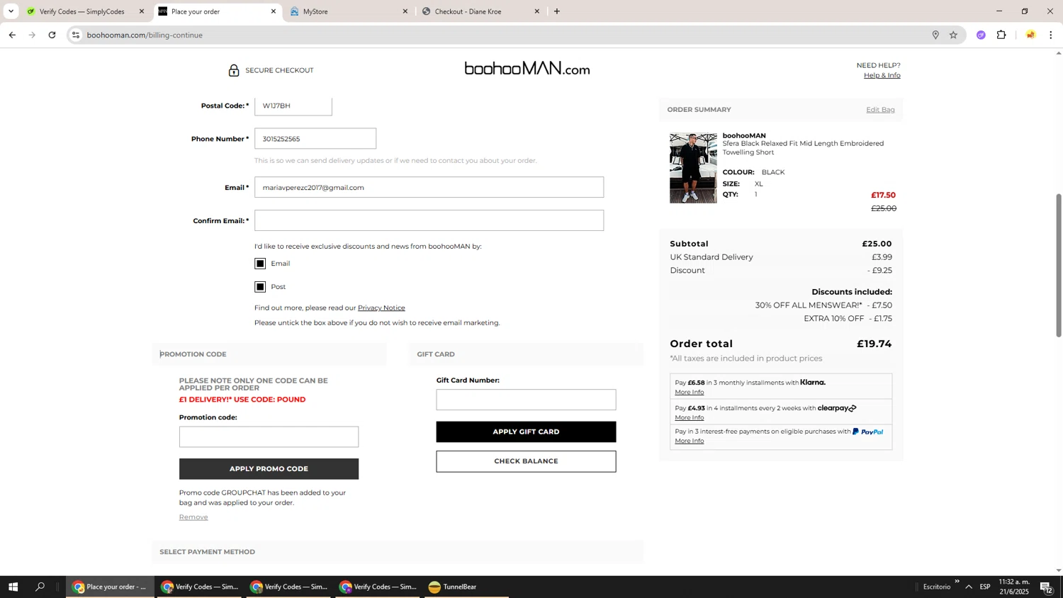The height and width of the screenshot is (598, 1063).
Task: Open PayPal More Info link
Action: click(689, 441)
